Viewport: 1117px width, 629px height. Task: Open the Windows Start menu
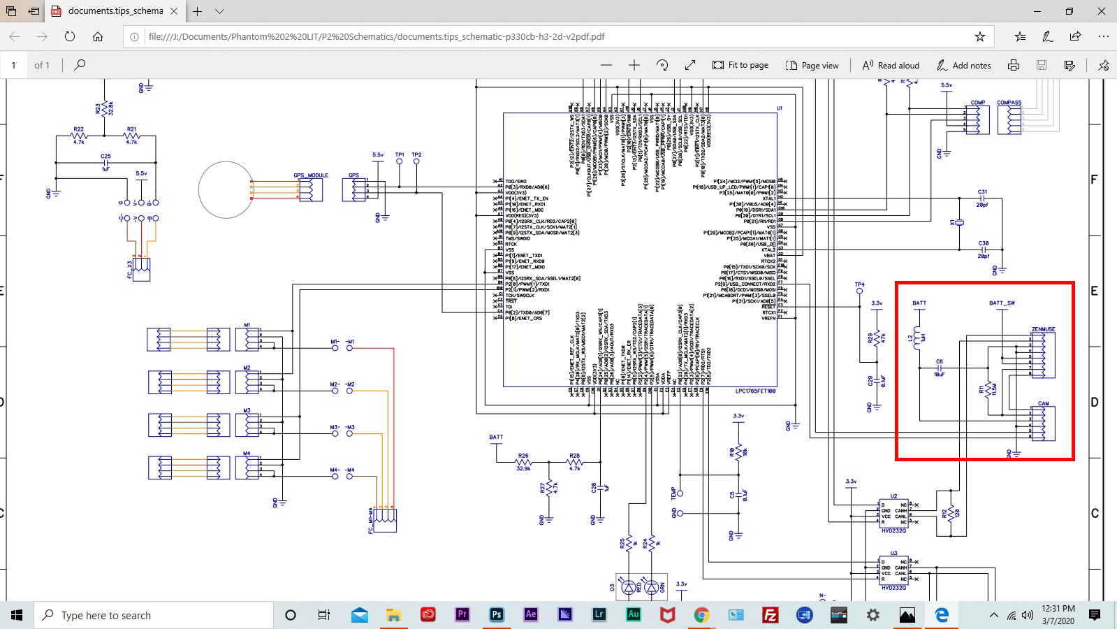tap(17, 615)
